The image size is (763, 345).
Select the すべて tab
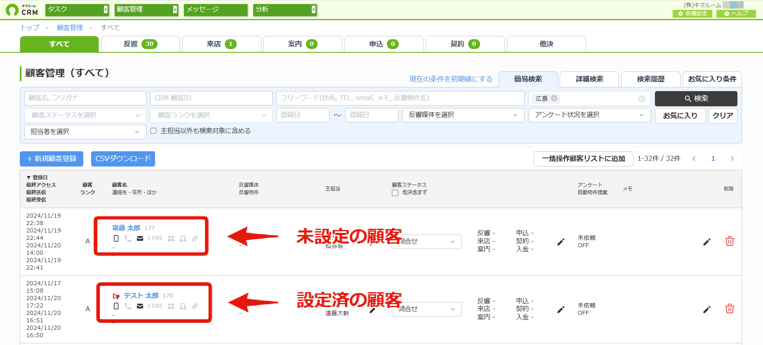click(x=59, y=44)
